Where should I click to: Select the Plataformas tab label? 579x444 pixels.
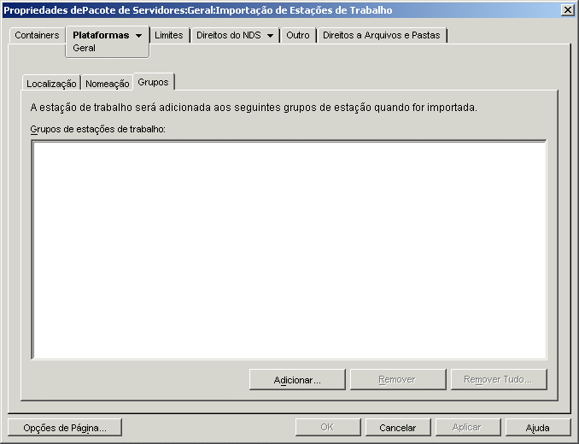(101, 35)
